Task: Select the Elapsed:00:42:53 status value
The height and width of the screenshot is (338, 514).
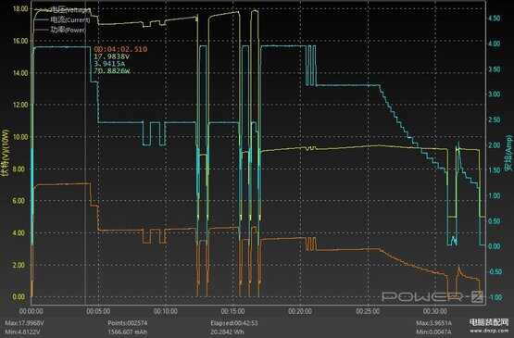Action: (234, 323)
